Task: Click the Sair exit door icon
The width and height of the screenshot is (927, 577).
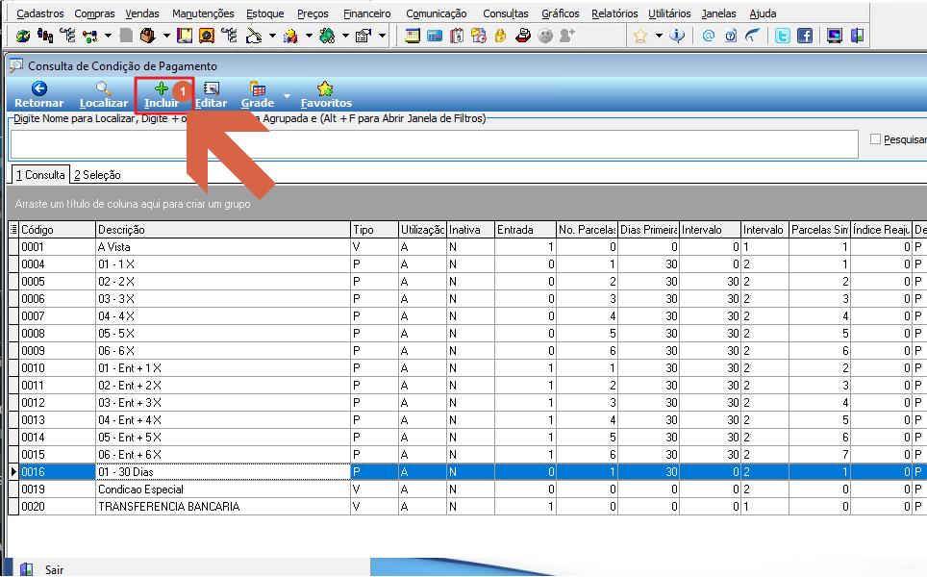Action: coord(26,570)
